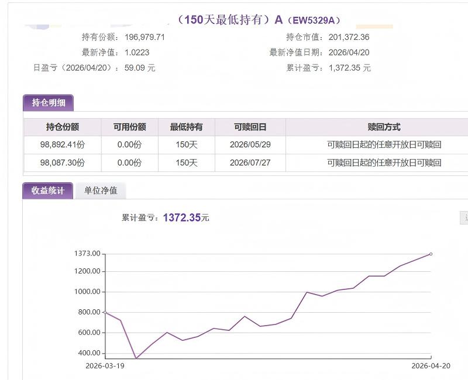This screenshot has width=468, height=380.
Task: Click the 持仓份额 column header
Action: coord(63,127)
